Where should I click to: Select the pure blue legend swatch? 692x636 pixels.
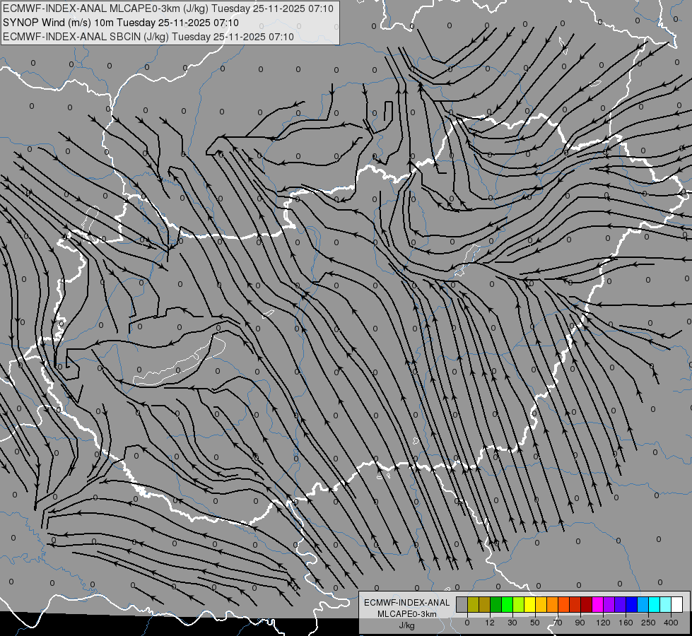coord(631,604)
